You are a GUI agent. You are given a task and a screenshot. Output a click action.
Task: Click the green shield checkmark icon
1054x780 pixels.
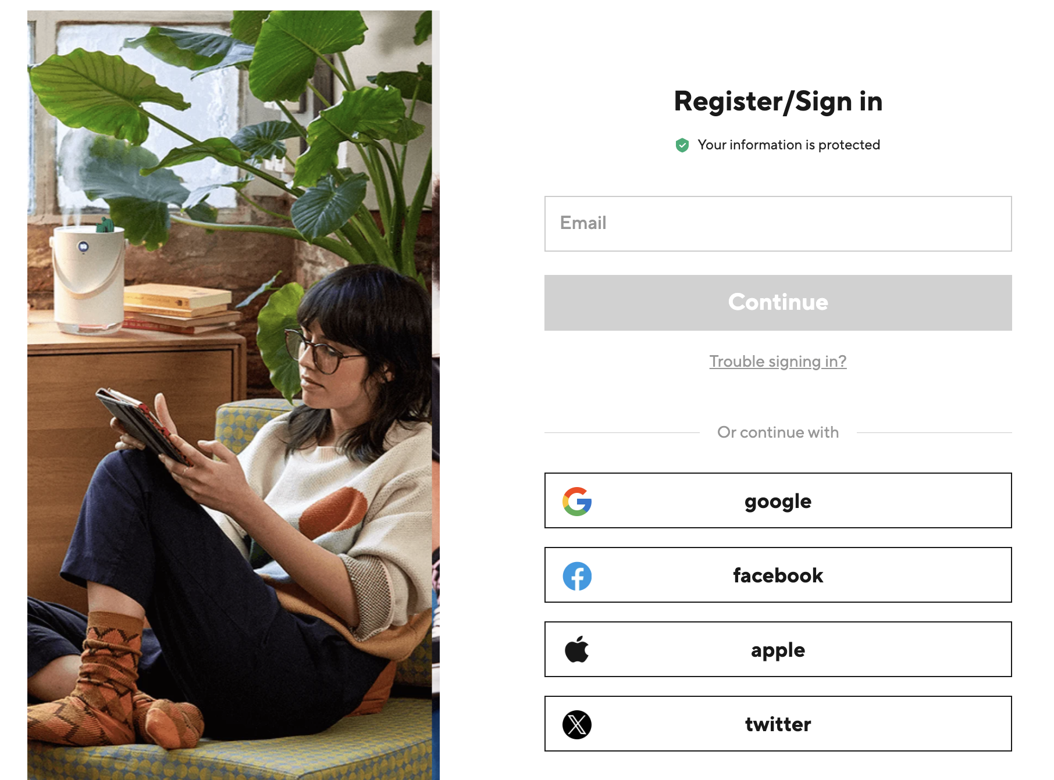click(682, 145)
